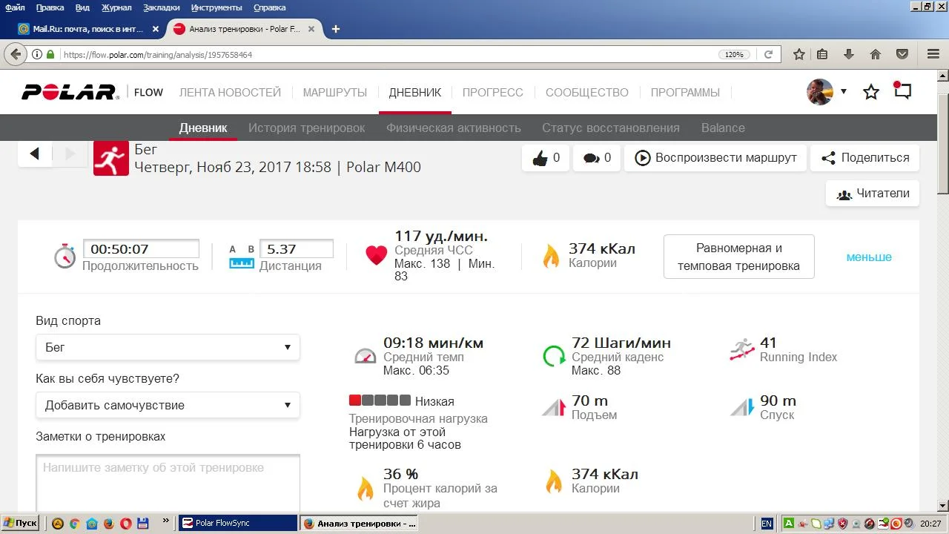Open Firefox downloads arrow icon
Viewport: 949px width, 534px height.
[x=849, y=54]
